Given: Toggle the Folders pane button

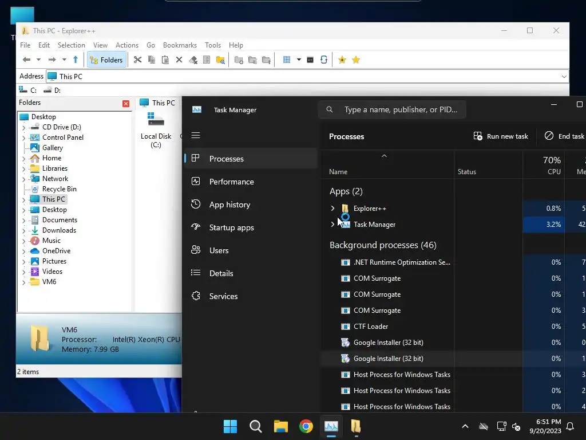Looking at the screenshot, I should [106, 60].
